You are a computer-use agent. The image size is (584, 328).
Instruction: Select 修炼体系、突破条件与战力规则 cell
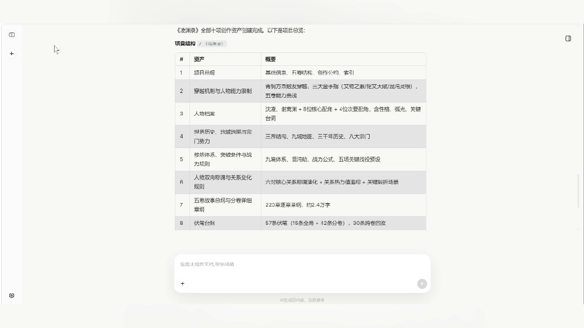pos(225,159)
